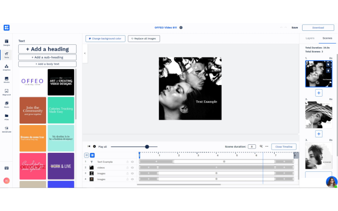The image size is (338, 211).
Task: Open keyboard shortcuts icon
Action: pyautogui.click(x=6, y=168)
